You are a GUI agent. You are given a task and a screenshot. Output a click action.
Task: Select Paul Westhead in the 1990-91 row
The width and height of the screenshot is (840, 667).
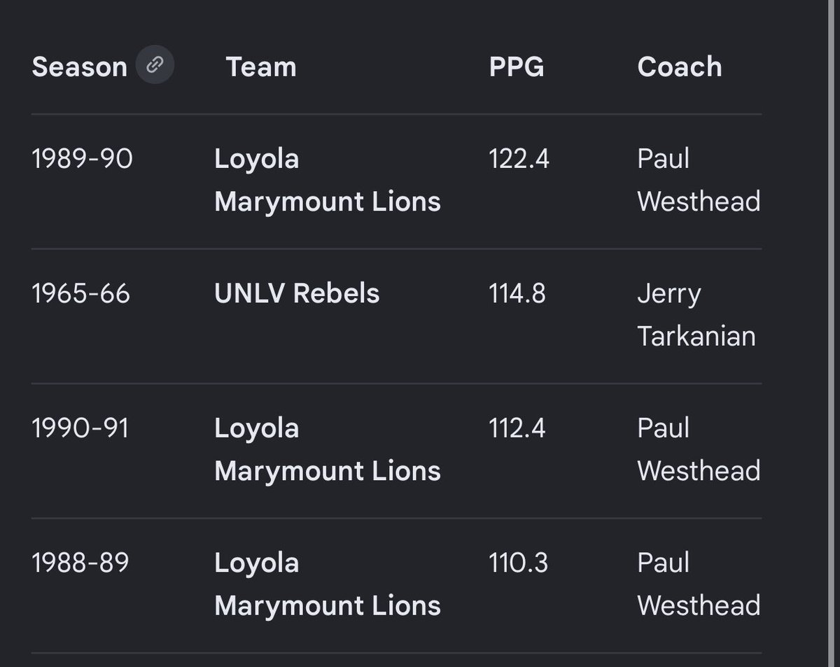pos(699,450)
